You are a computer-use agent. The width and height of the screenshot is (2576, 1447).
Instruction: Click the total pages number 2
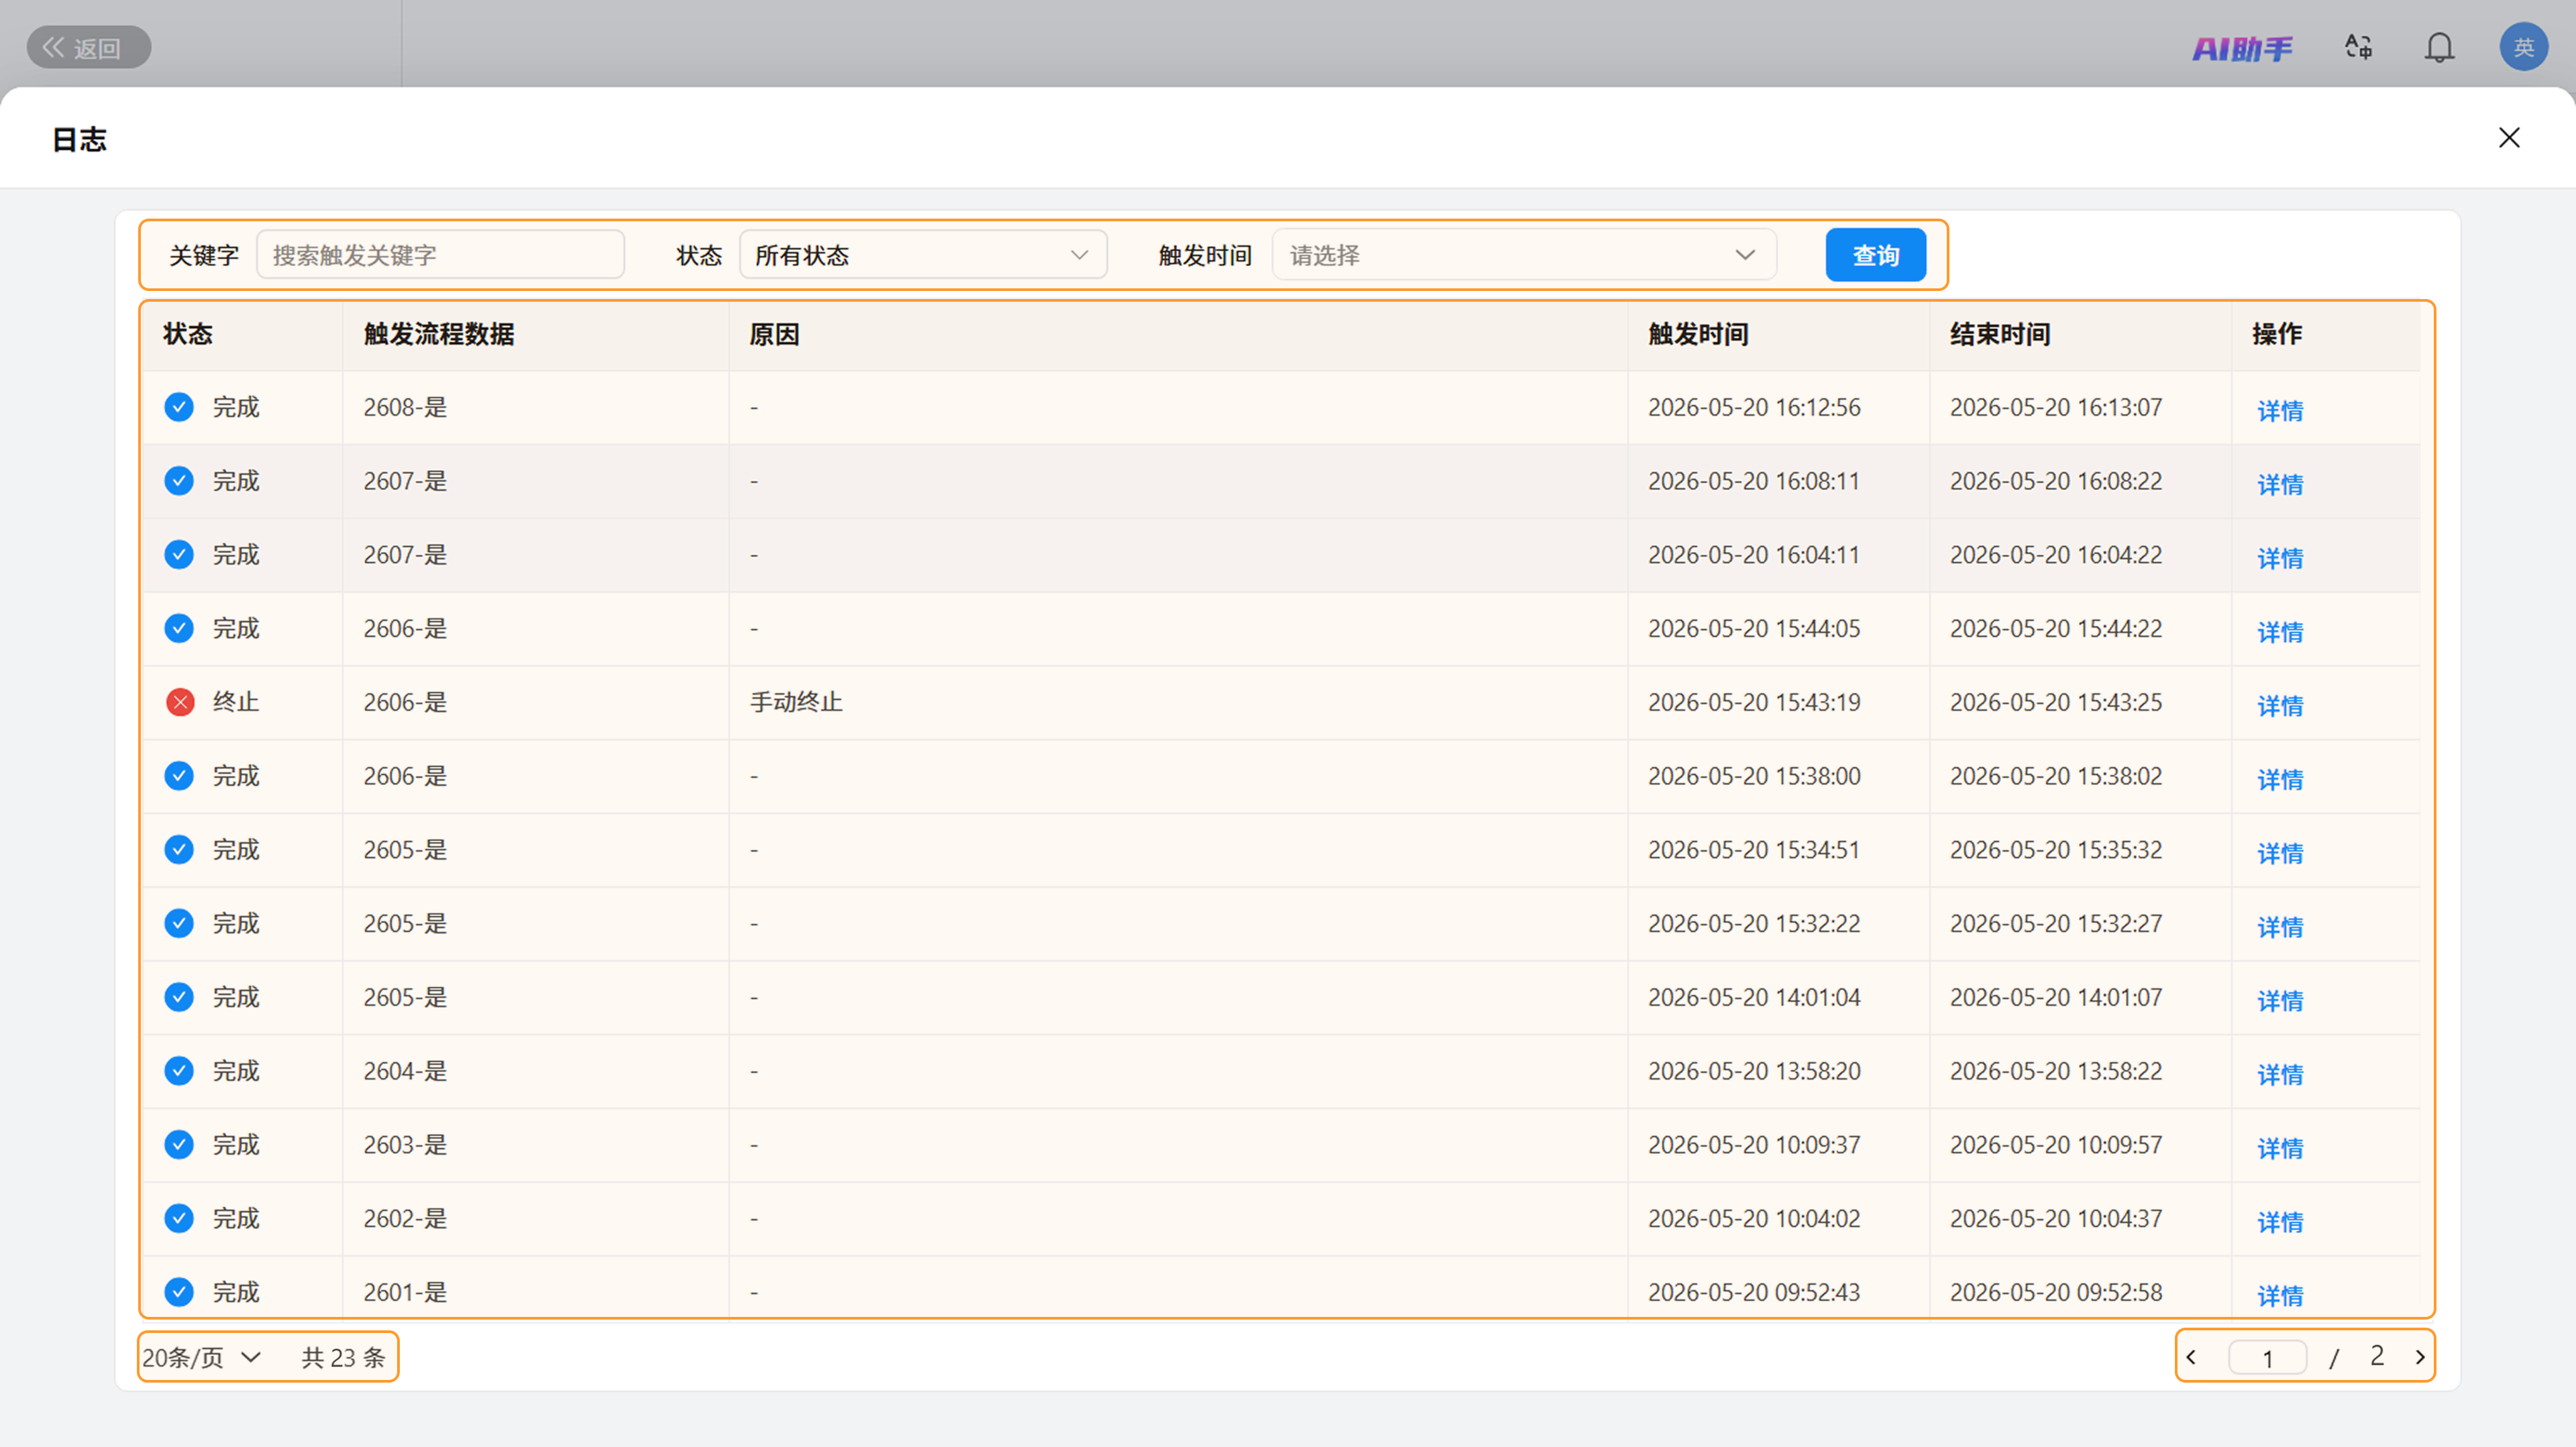(2377, 1356)
